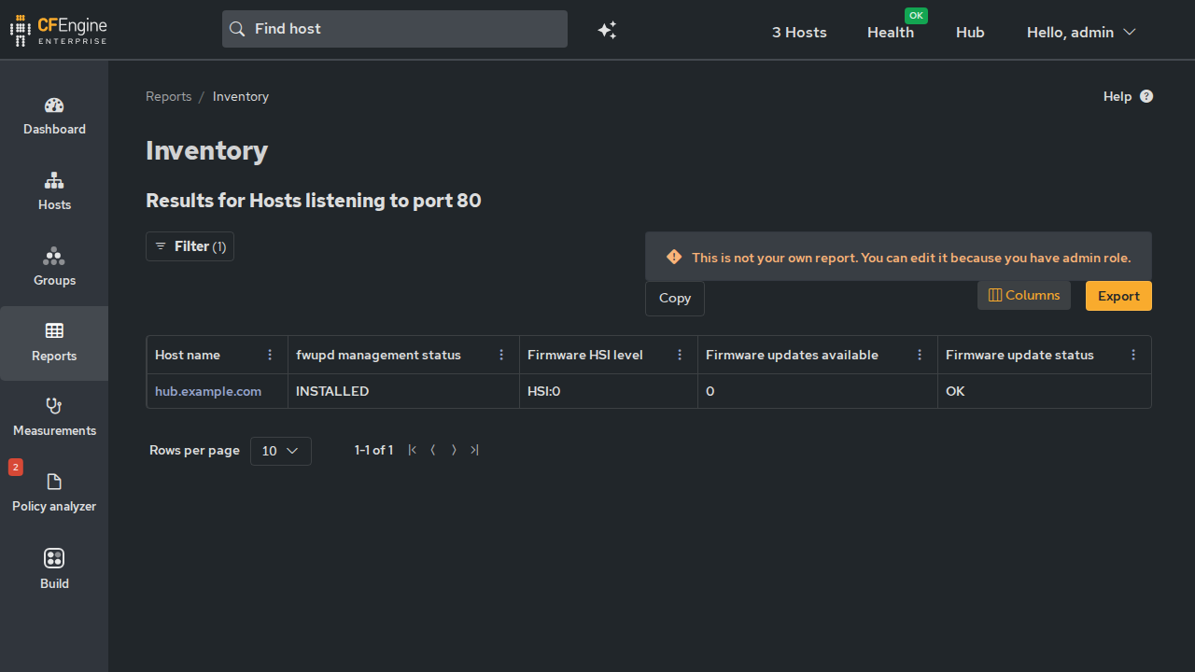Click the Inventory breadcrumb text
The image size is (1195, 672).
coord(241,96)
